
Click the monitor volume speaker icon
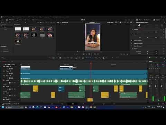(x=150, y=58)
